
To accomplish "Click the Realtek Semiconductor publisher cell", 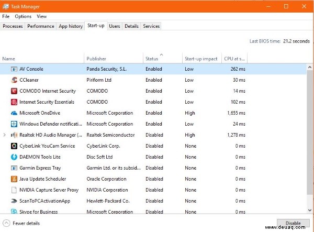I will 110,135.
